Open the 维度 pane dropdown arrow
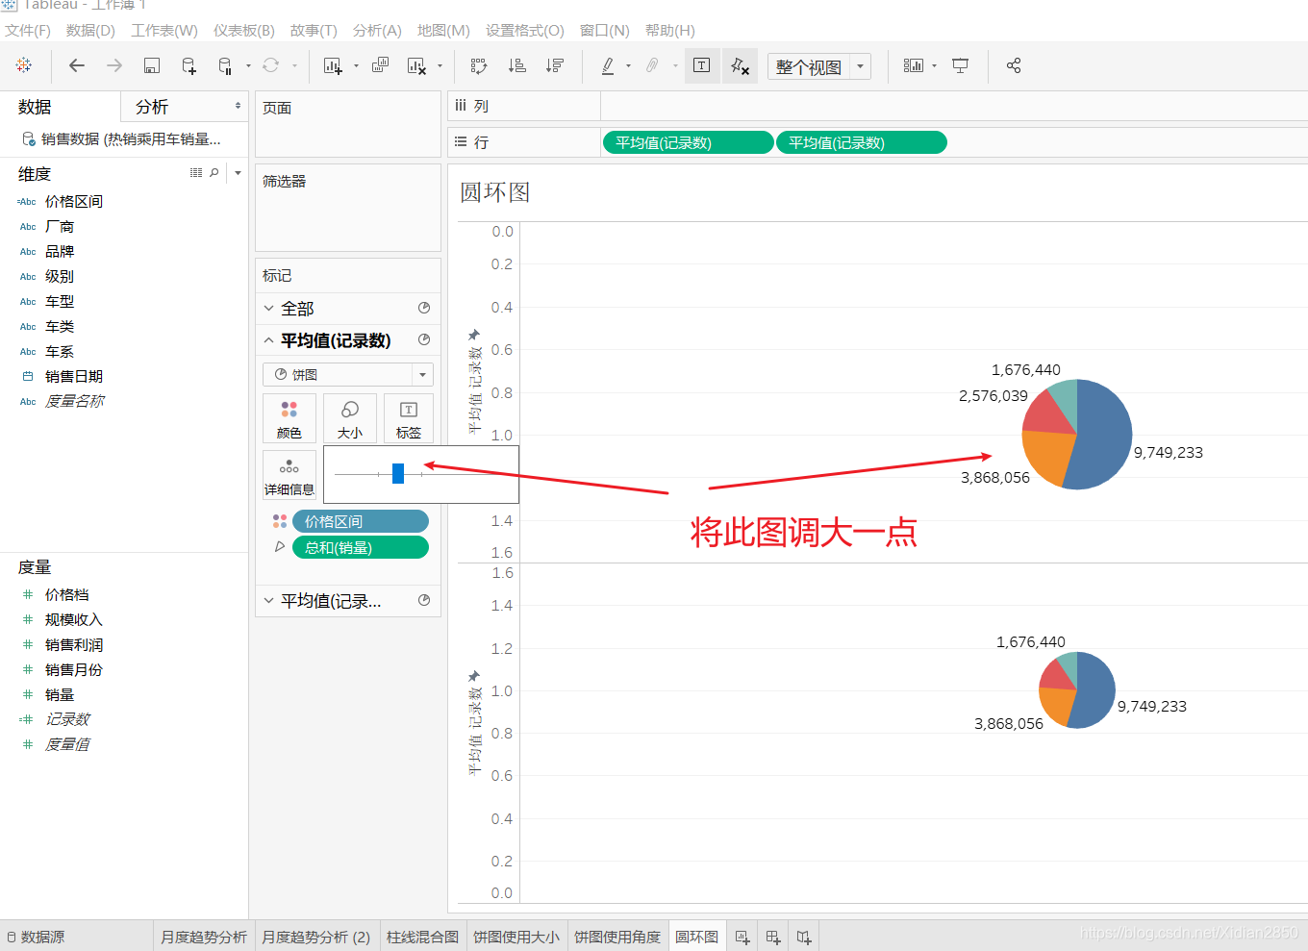 [238, 173]
